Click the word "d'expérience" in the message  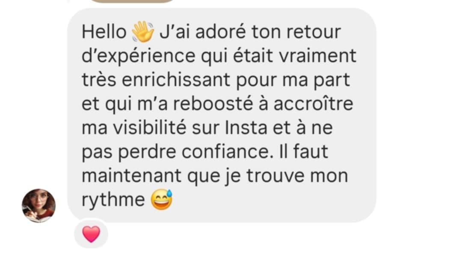(139, 57)
